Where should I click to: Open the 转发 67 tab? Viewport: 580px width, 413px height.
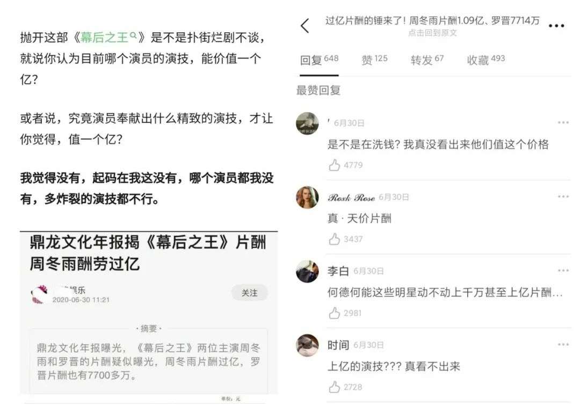tap(427, 59)
